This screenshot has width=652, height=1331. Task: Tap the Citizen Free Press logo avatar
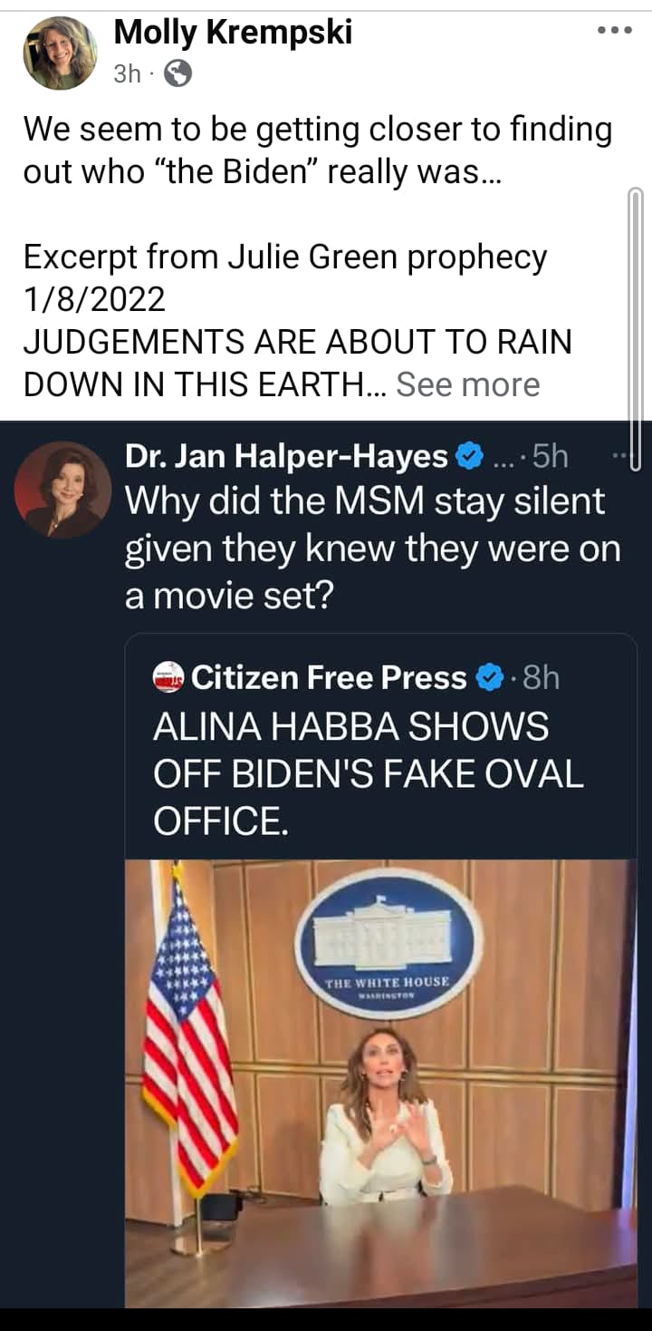click(x=168, y=676)
